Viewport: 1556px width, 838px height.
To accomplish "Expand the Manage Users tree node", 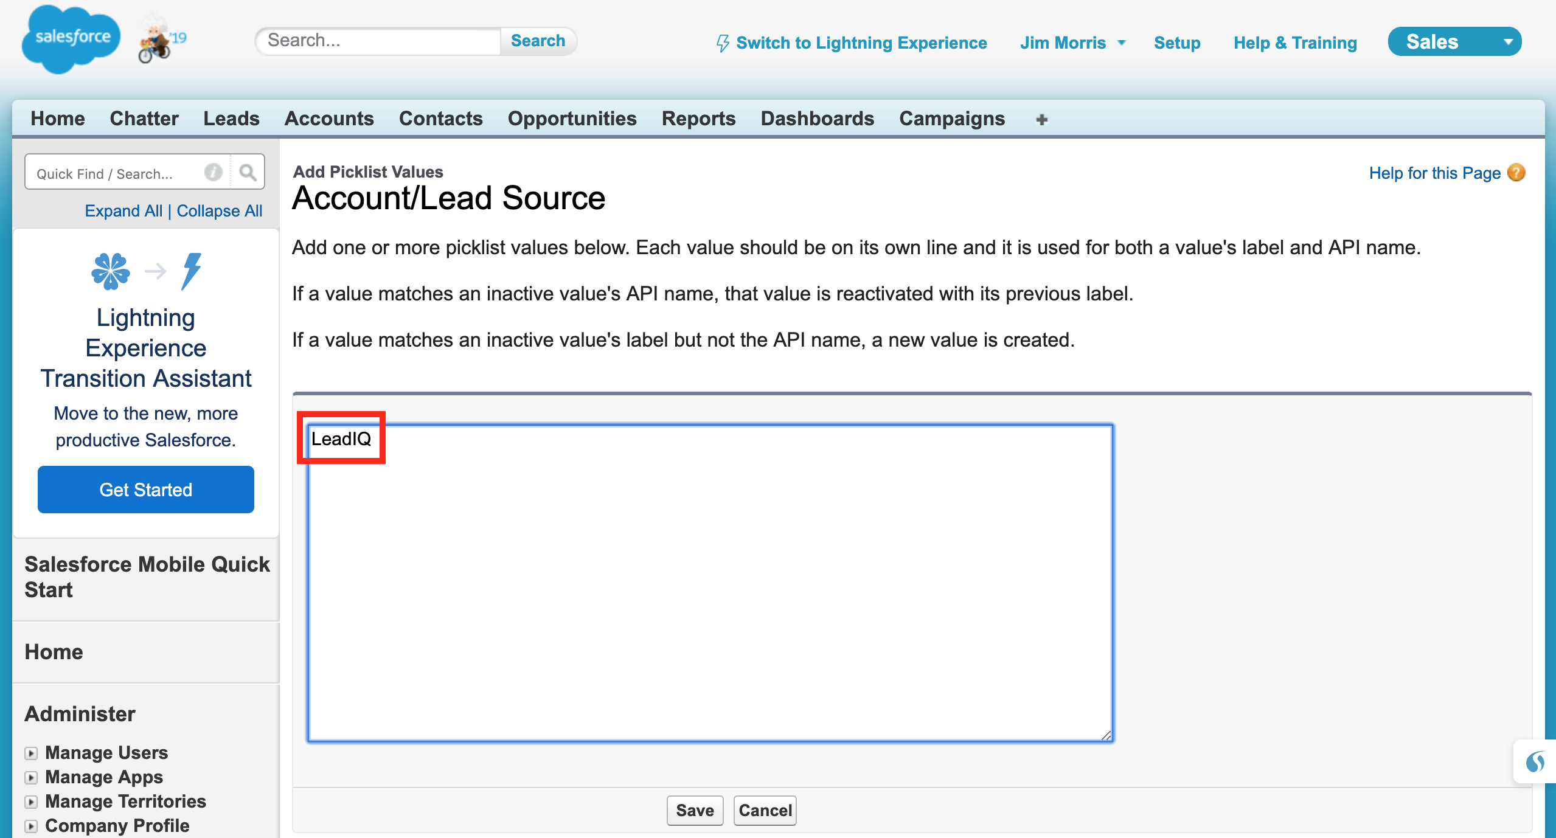I will (x=31, y=753).
